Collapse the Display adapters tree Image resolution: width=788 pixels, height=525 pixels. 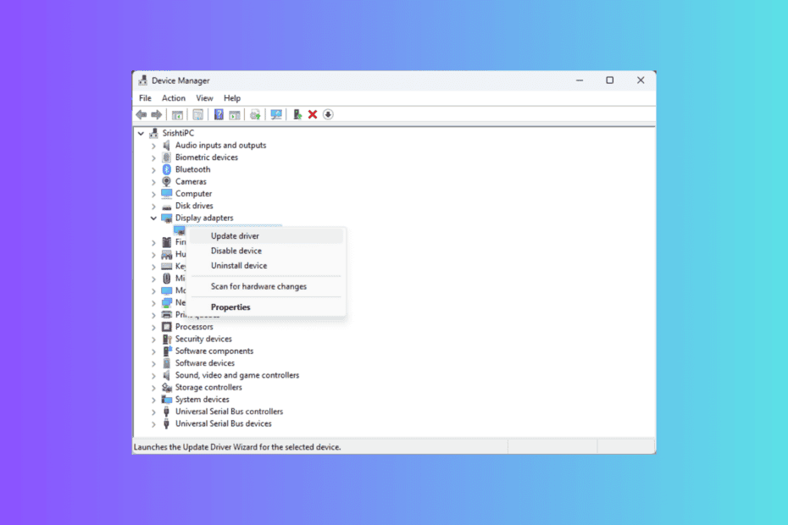pos(154,218)
